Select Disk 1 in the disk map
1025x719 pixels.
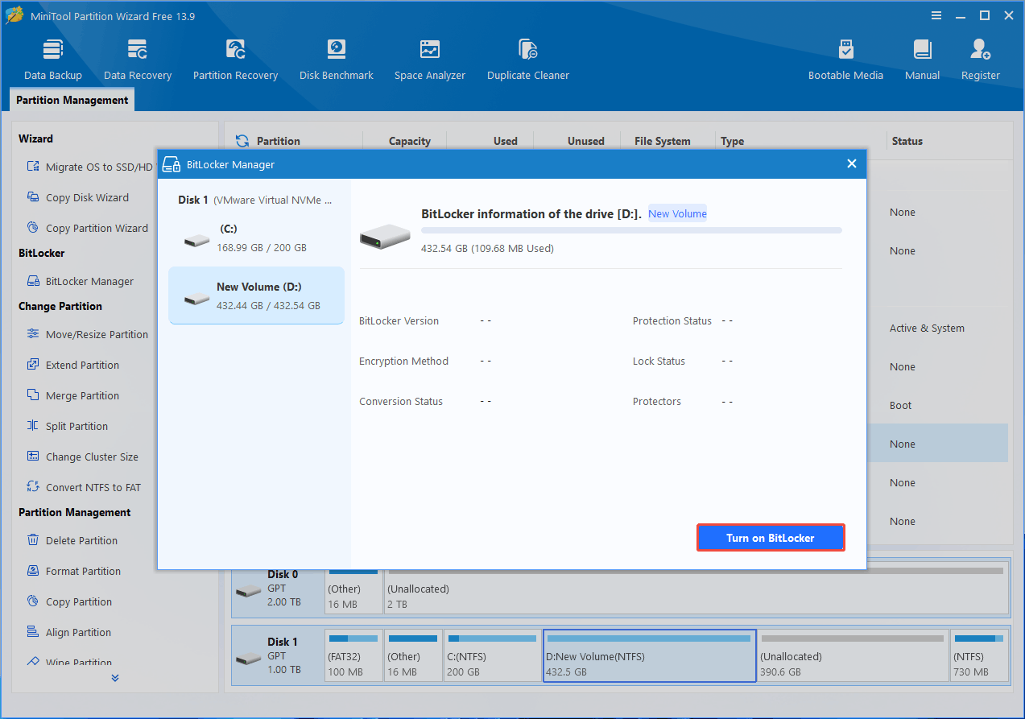pyautogui.click(x=277, y=656)
